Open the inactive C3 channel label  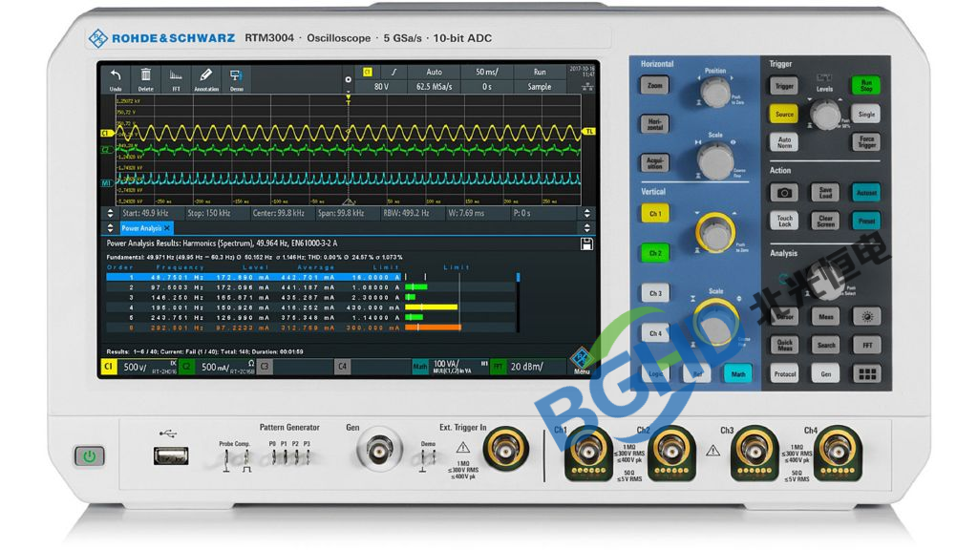tap(295, 367)
